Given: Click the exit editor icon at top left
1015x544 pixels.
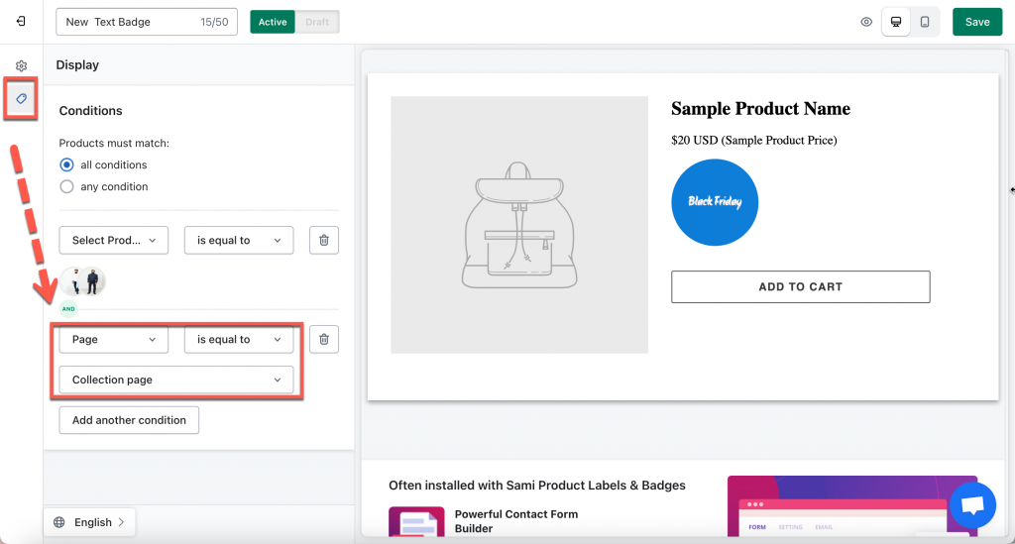Looking at the screenshot, I should coord(21,22).
